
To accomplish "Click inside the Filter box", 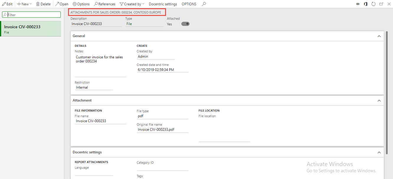I will [x=31, y=14].
